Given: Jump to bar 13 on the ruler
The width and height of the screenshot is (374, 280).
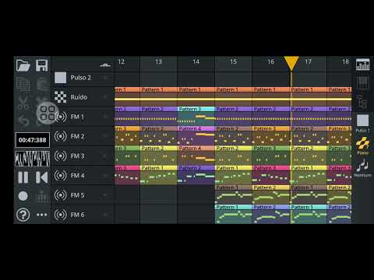Looking at the screenshot, I should tap(158, 61).
